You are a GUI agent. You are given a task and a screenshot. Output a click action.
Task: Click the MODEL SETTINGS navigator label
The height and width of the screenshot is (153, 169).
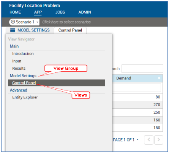pos(33,30)
